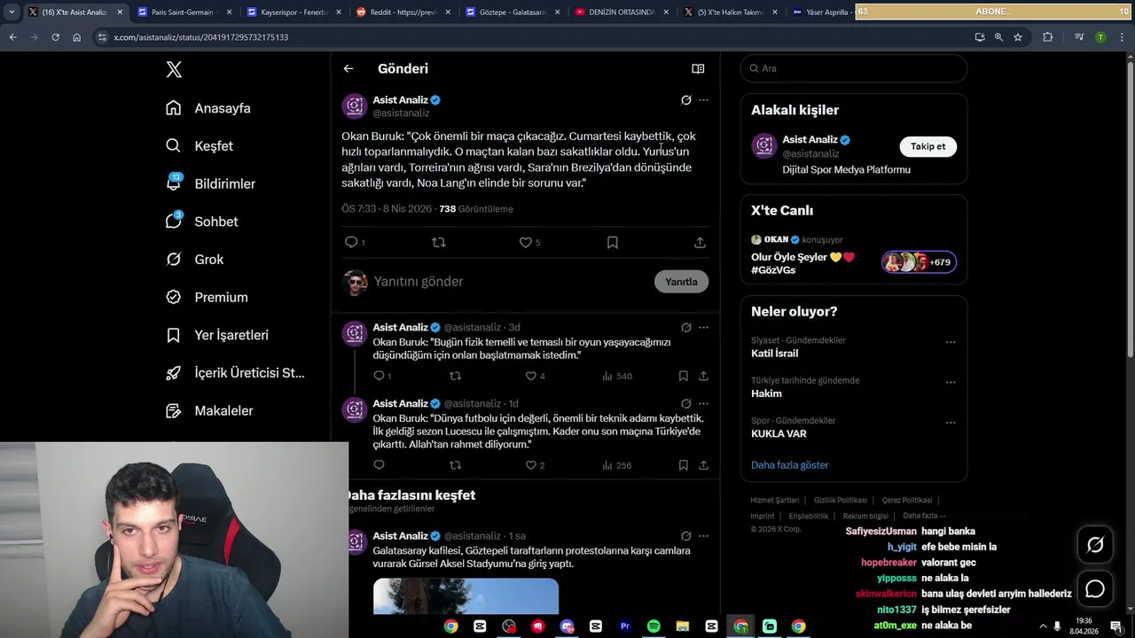Image resolution: width=1135 pixels, height=638 pixels.
Task: View the 256 views stat on the 1d reply
Action: [617, 465]
